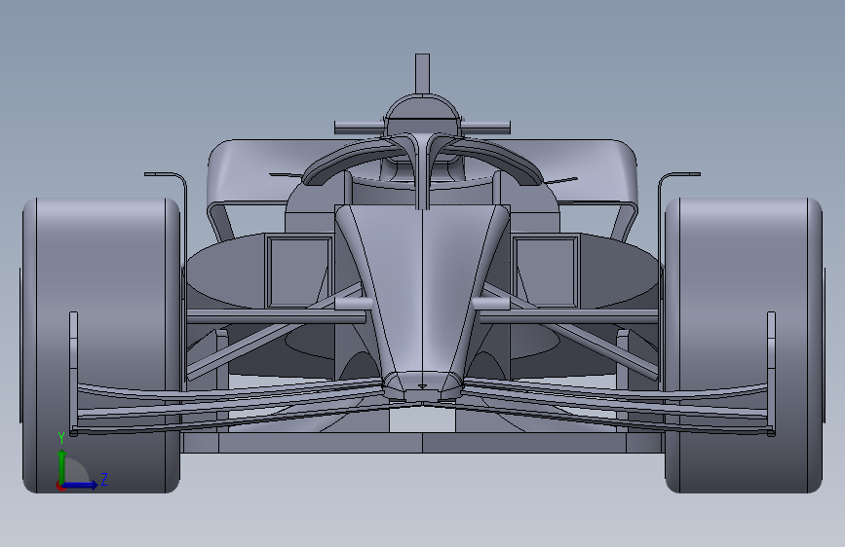Select the rounded airbox intake above the halo
Screen dimensions: 845x547
[x=423, y=113]
